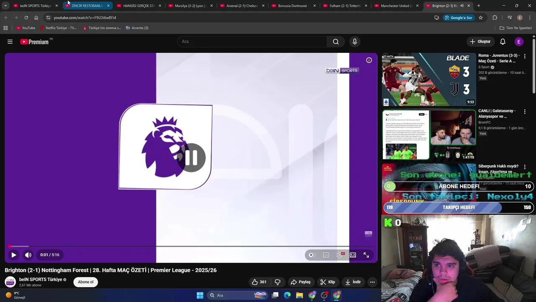
Task: Open Chrome media controls icon
Action: click(509, 18)
